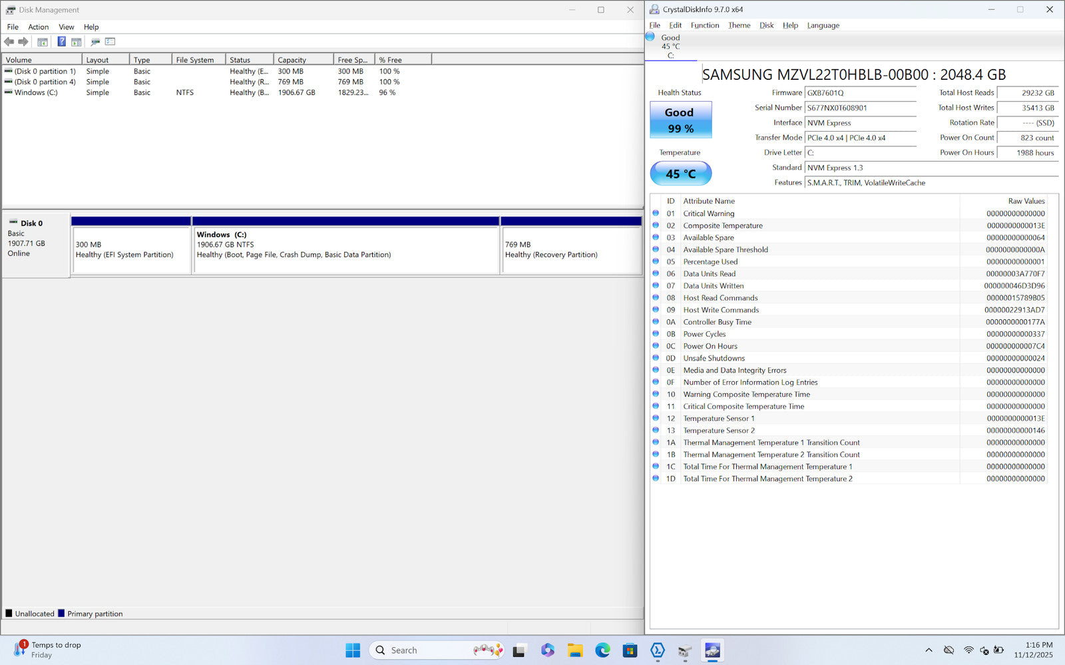Open File Explorer from the taskbar
Screen dimensions: 1065x665
tap(575, 650)
